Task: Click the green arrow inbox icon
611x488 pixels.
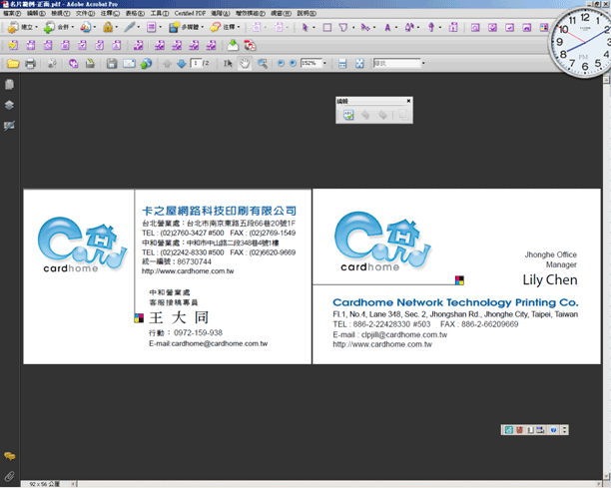Action: coord(233,45)
